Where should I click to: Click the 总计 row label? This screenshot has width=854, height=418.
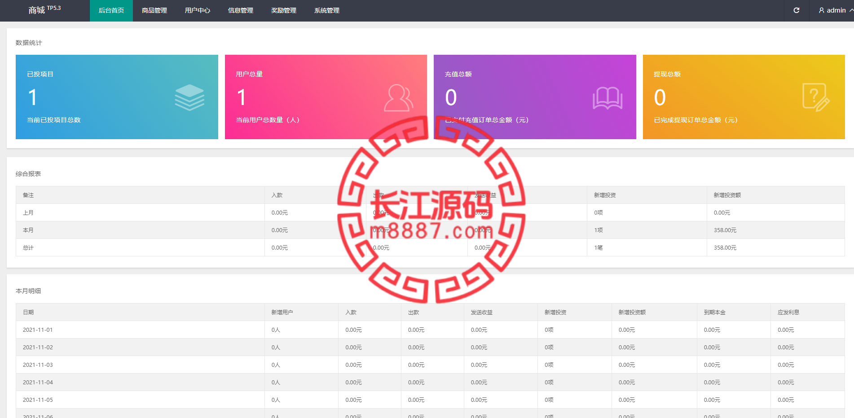pyautogui.click(x=28, y=248)
